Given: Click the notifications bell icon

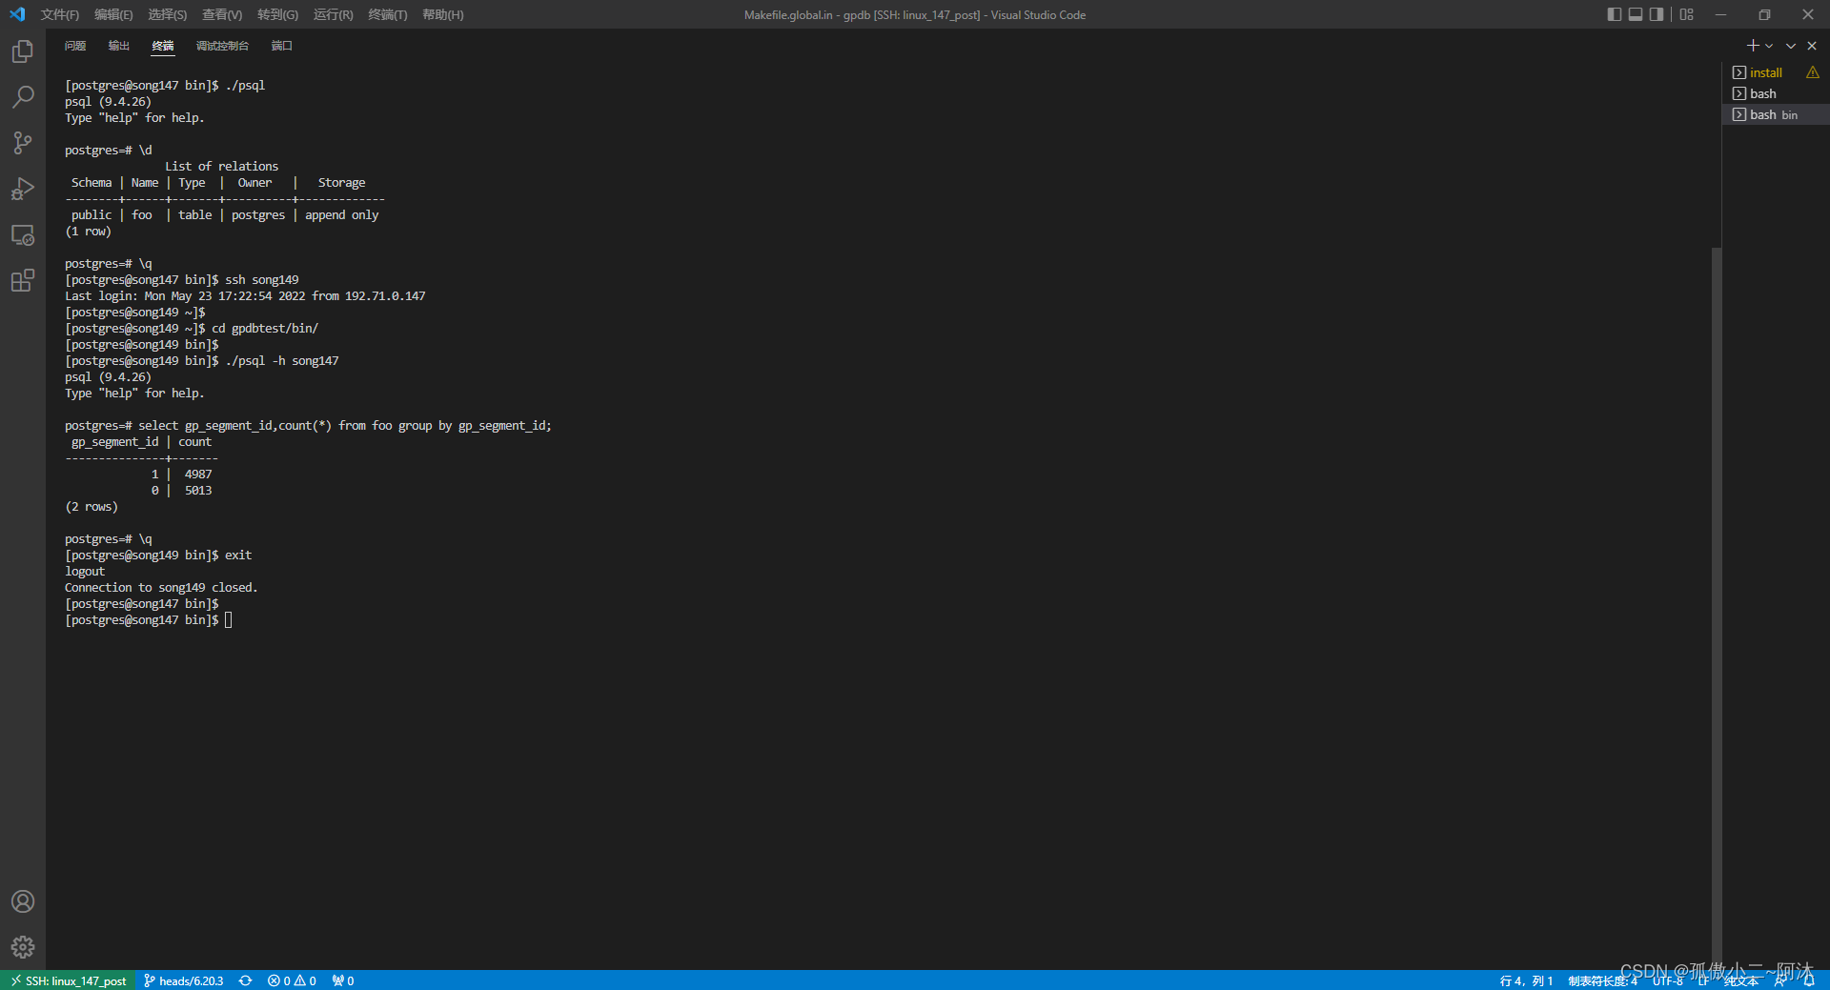Looking at the screenshot, I should tap(1809, 980).
